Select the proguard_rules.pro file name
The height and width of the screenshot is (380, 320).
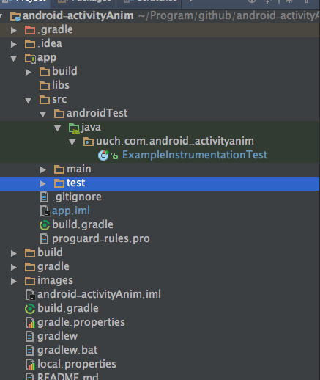coord(101,239)
